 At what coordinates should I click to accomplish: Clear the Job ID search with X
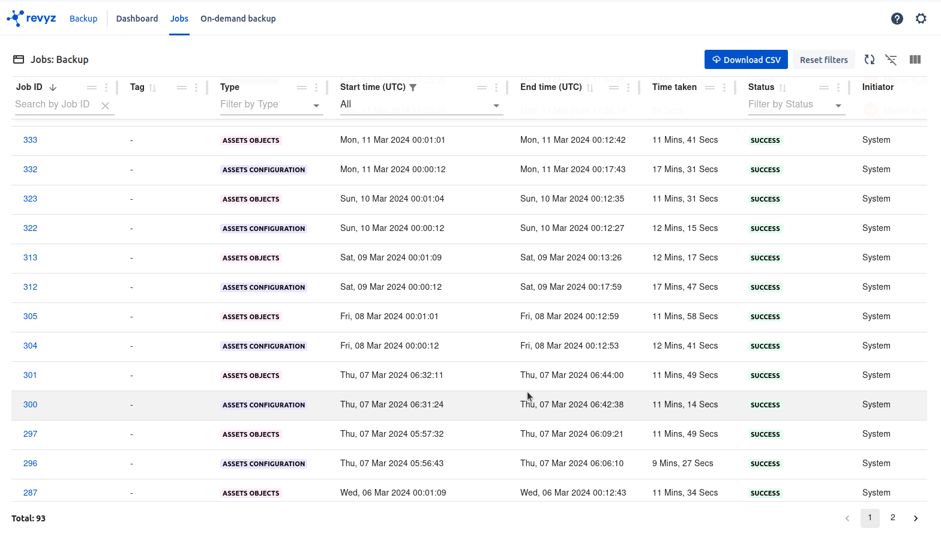pyautogui.click(x=105, y=106)
